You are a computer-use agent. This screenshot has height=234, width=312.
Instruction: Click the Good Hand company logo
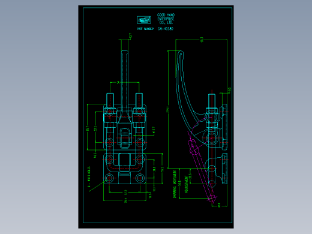click(144, 20)
